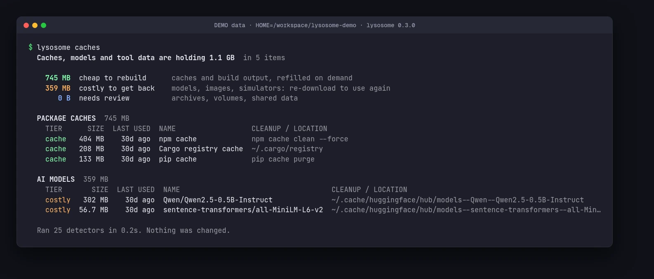Click the '302 MB' size value
Screen dimensions: 654x279
click(96, 200)
